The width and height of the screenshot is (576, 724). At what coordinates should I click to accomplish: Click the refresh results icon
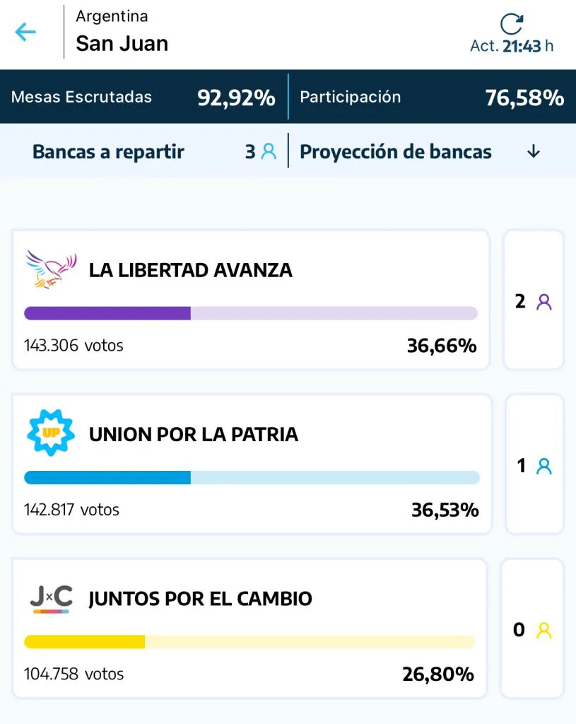(511, 24)
